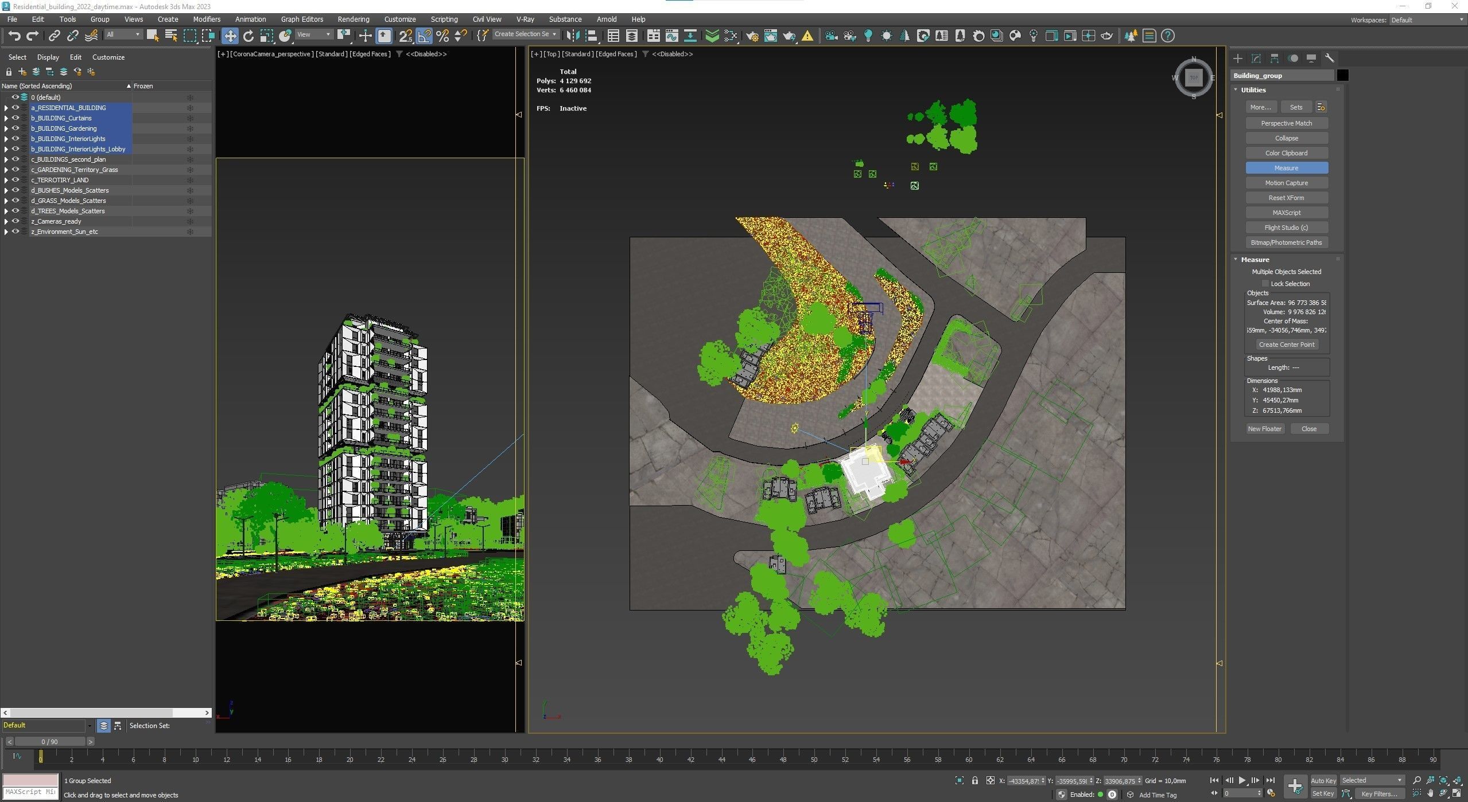The image size is (1468, 802).
Task: Toggle Angle Snap icon in toolbar
Action: [x=424, y=36]
